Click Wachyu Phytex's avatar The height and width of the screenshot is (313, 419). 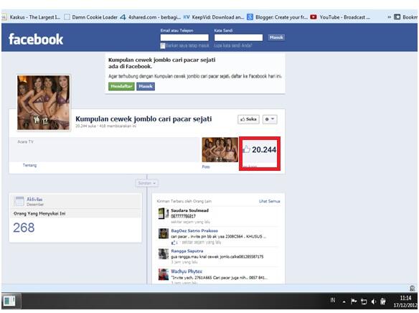pyautogui.click(x=164, y=274)
